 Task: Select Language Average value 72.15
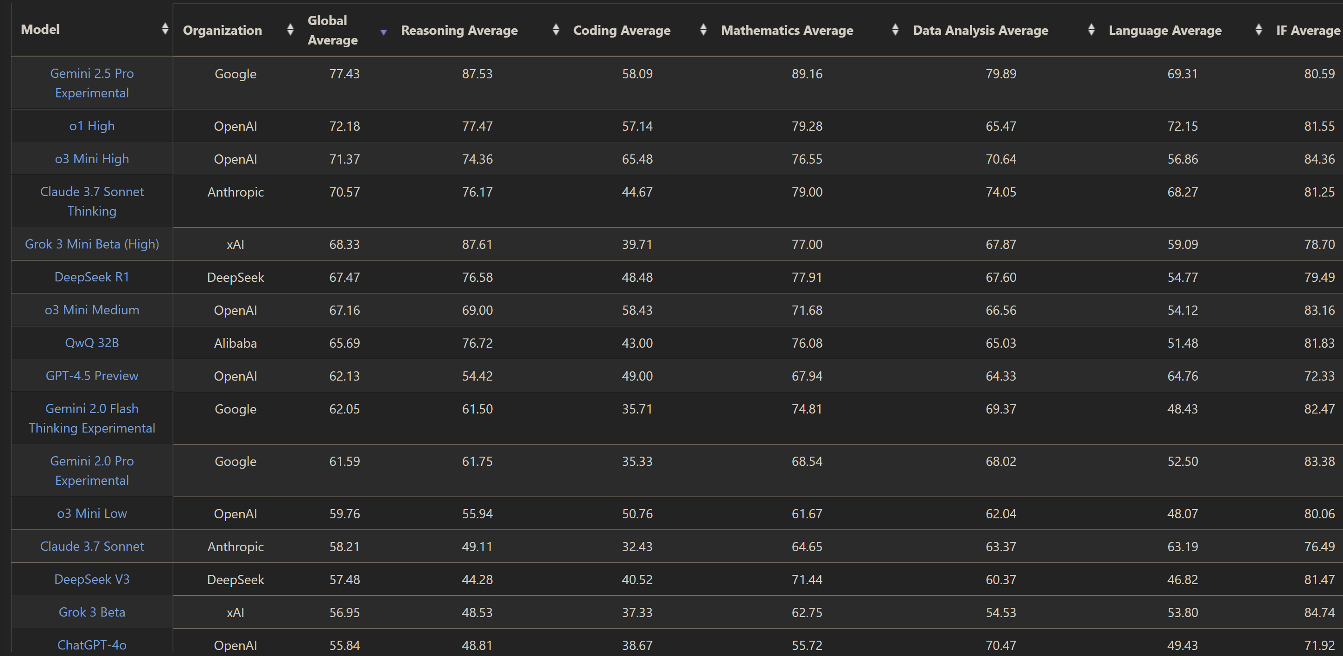tap(1183, 126)
